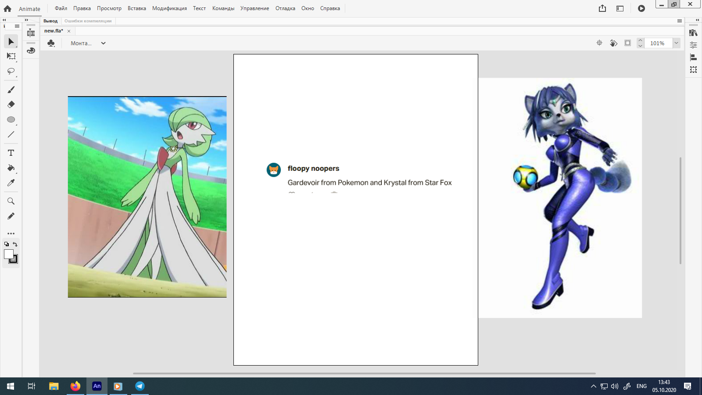The image size is (702, 395).
Task: Pick the Paint Bucket tool
Action: 11,168
